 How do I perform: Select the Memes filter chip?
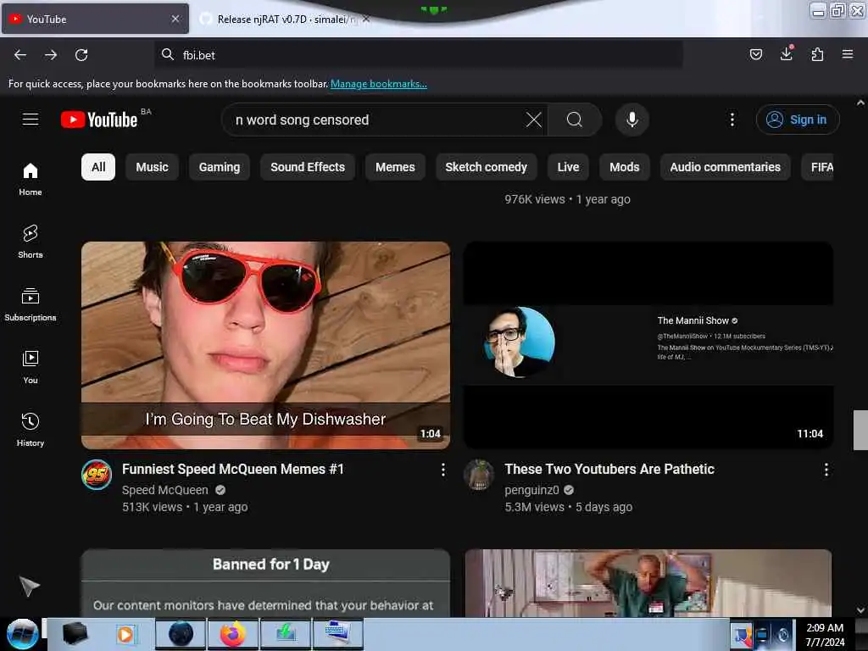click(x=395, y=167)
